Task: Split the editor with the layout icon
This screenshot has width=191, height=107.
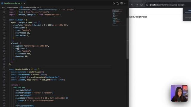Action: pyautogui.click(x=121, y=3)
